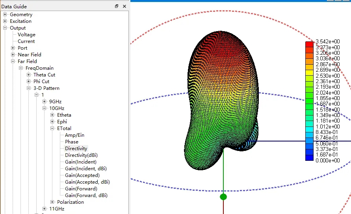Screen dimensions: 351x214
Task: Close the Data Guide panel
Action: click(124, 6)
